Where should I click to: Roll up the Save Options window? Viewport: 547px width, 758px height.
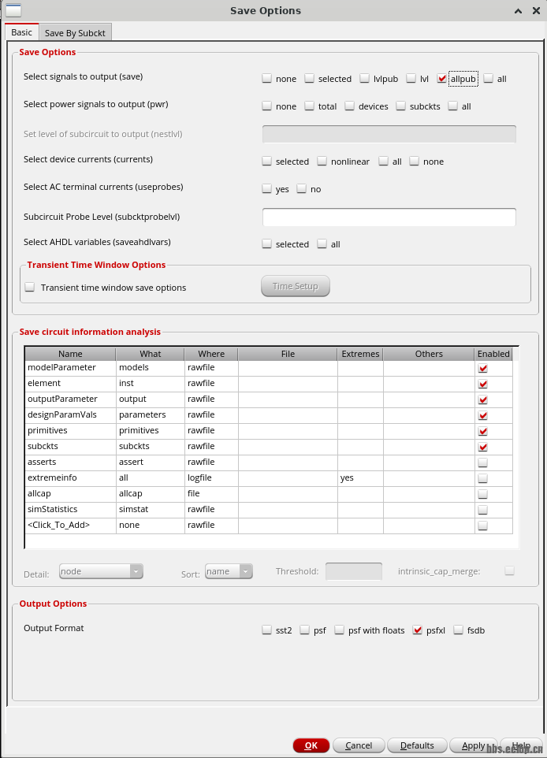tap(518, 10)
